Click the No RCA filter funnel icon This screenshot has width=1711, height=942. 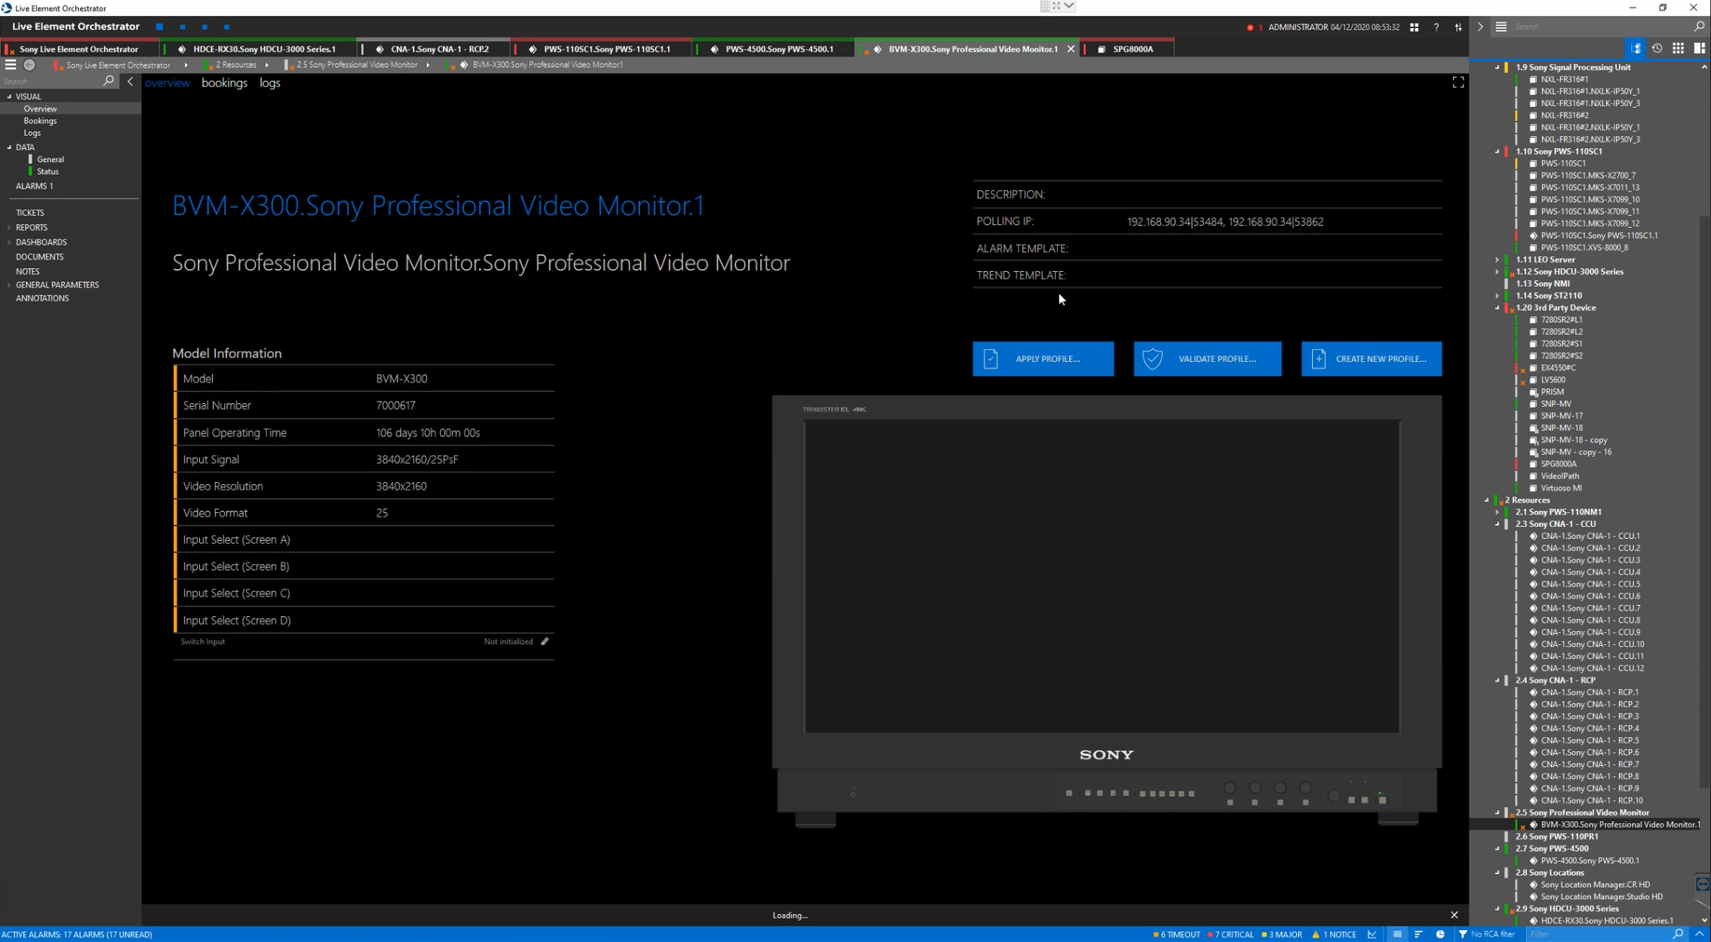pyautogui.click(x=1463, y=934)
